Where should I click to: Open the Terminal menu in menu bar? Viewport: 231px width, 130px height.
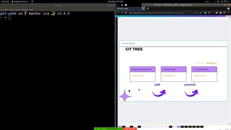pos(25,10)
